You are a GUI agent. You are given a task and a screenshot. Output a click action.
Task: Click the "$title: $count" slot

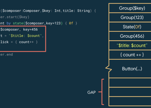tap(130, 46)
